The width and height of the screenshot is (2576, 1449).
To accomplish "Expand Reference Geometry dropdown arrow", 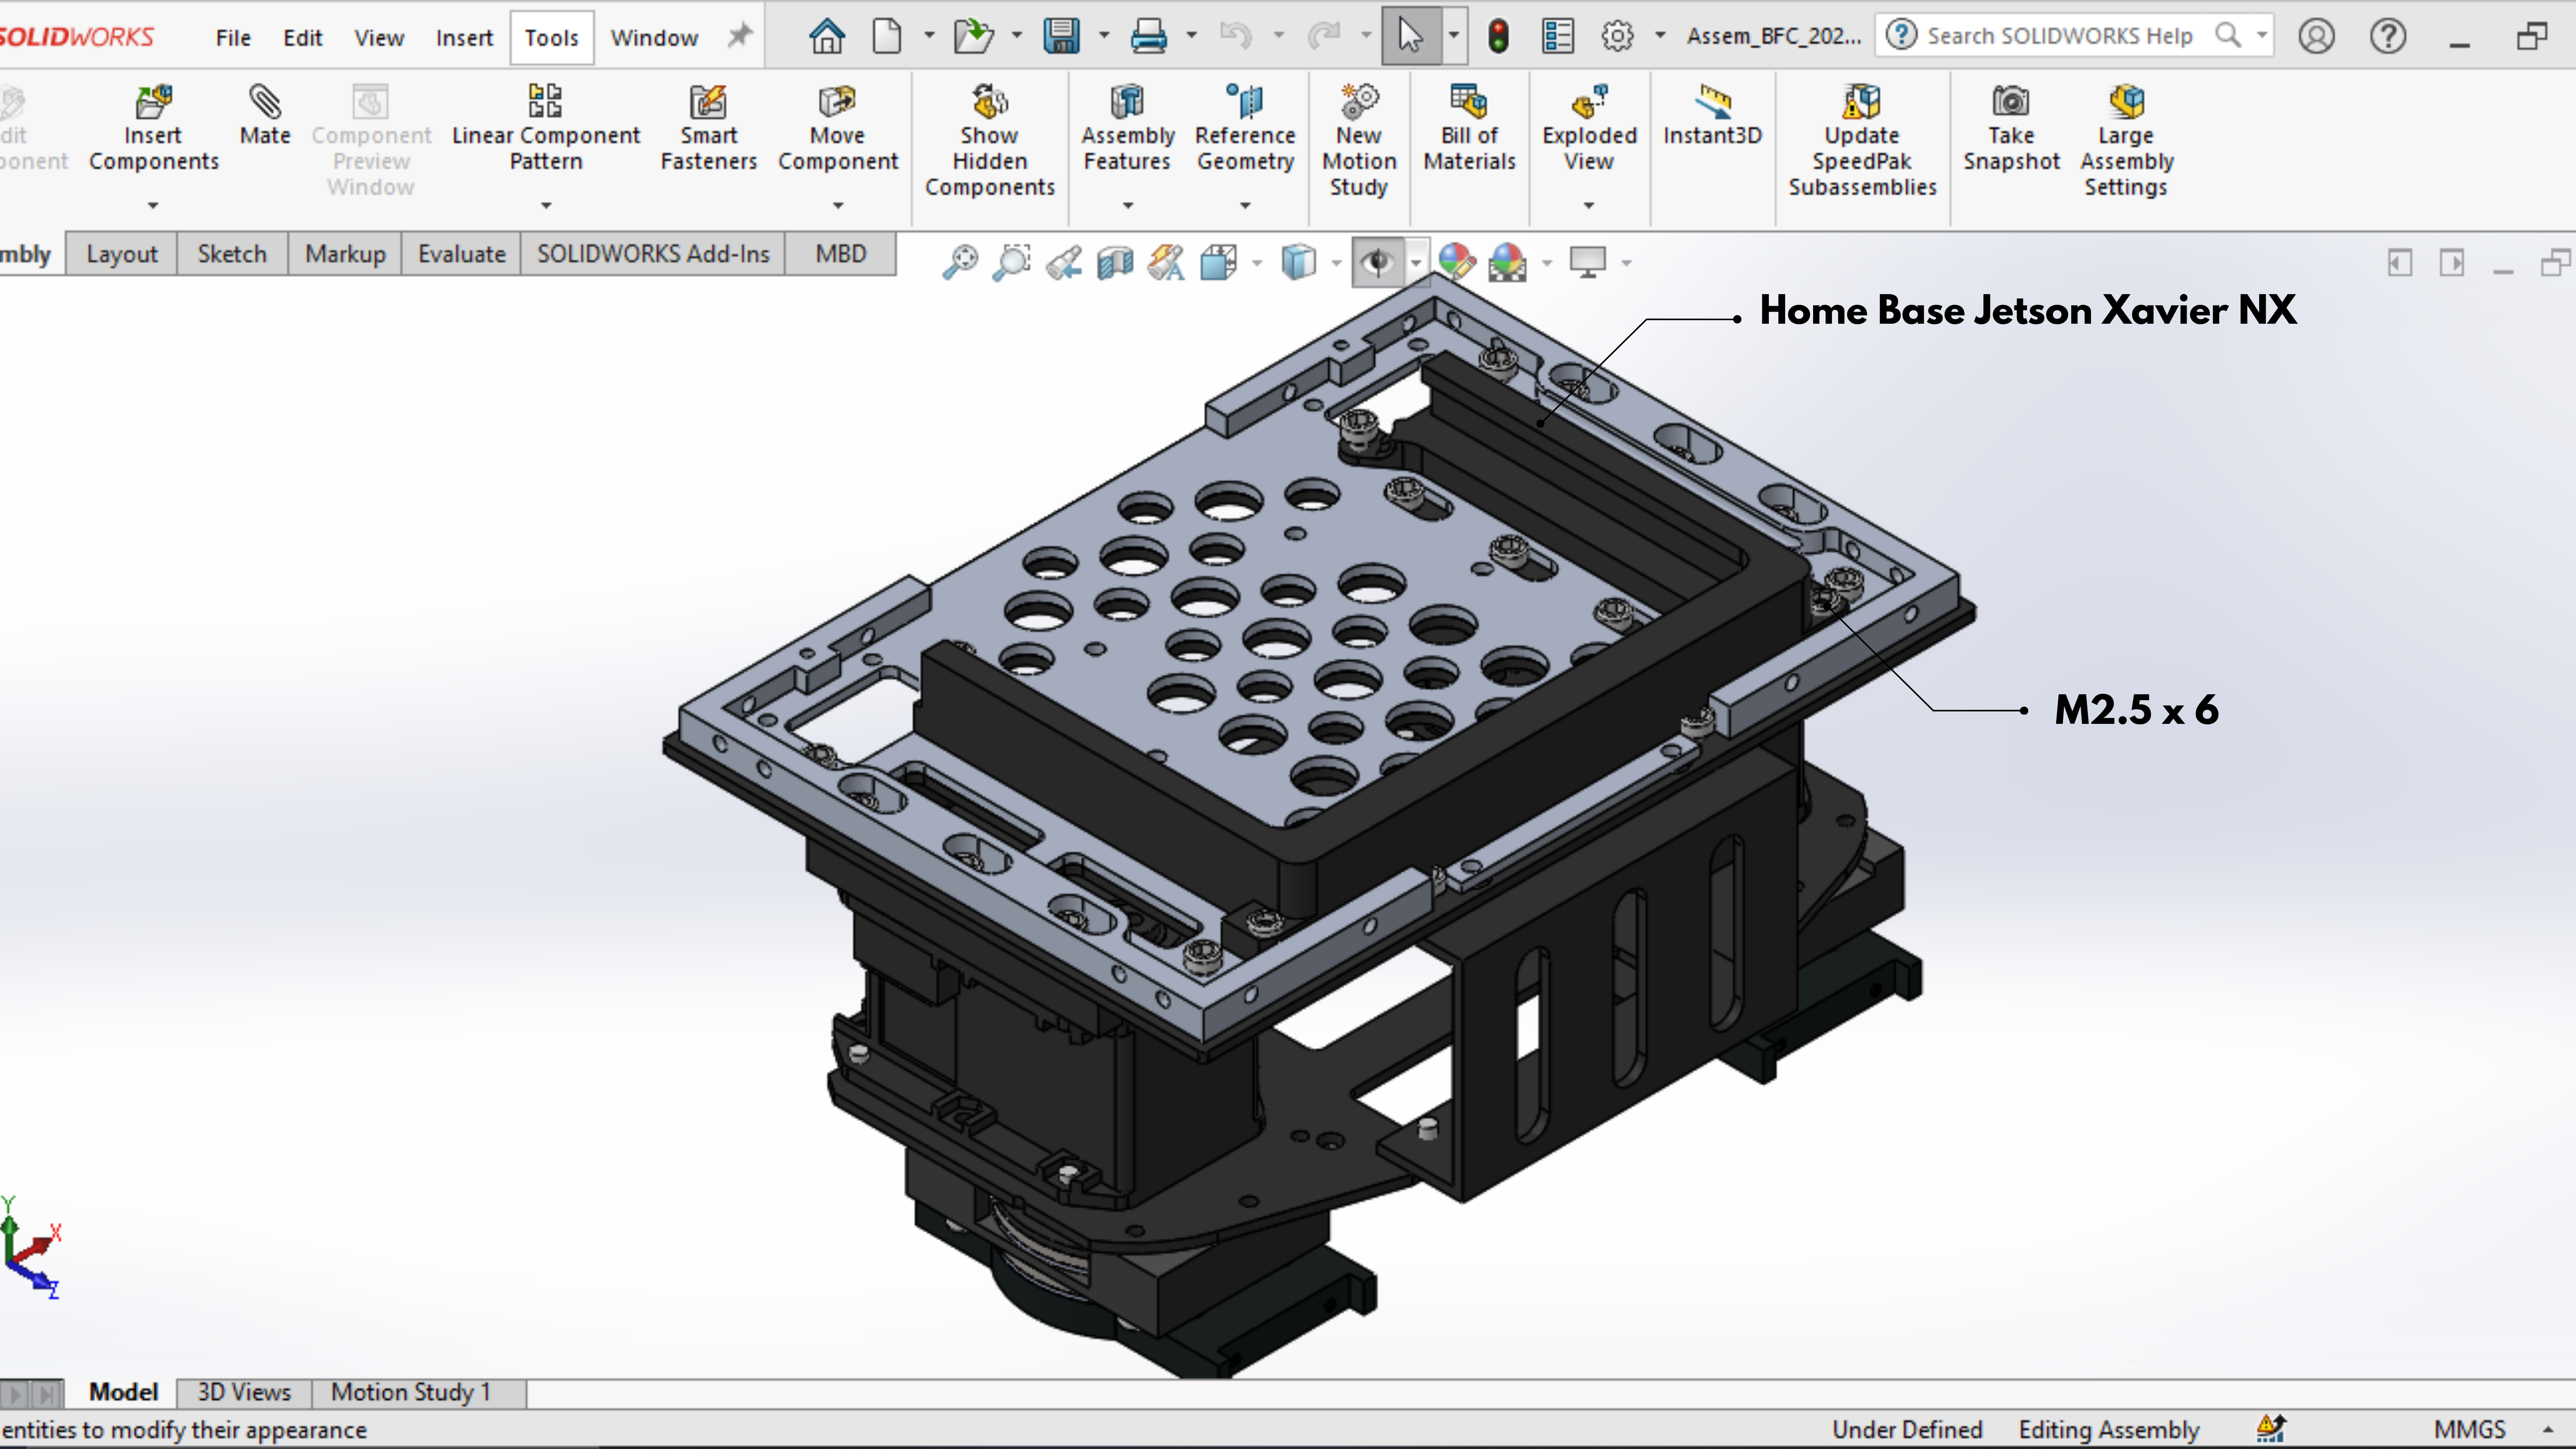I will pyautogui.click(x=1245, y=206).
